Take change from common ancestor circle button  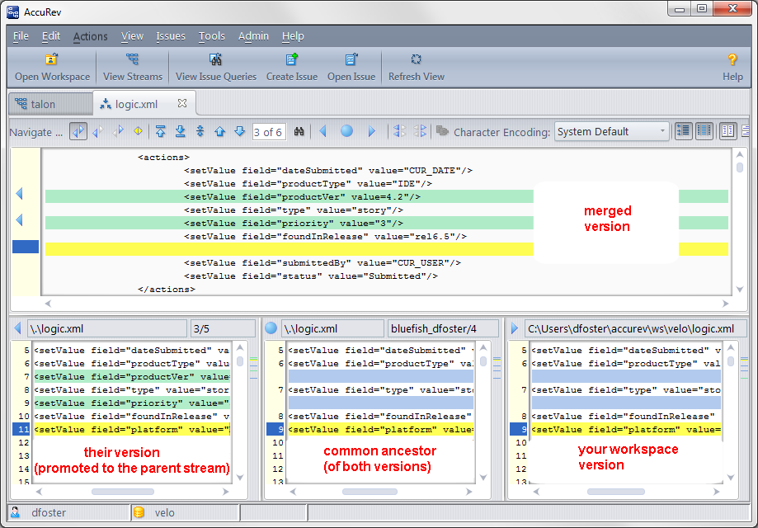[347, 131]
